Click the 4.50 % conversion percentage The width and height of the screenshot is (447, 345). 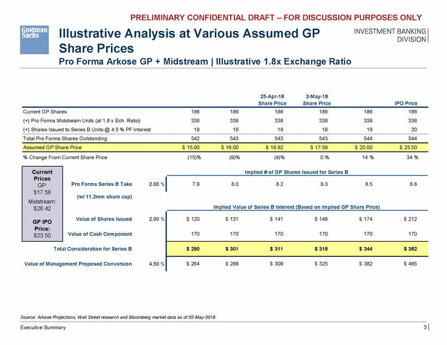pyautogui.click(x=157, y=264)
